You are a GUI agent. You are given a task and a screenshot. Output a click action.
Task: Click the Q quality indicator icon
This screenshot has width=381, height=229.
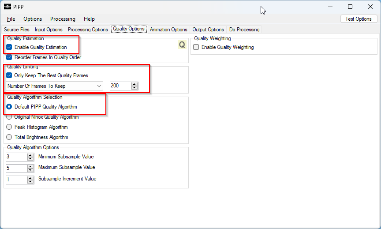pyautogui.click(x=182, y=45)
